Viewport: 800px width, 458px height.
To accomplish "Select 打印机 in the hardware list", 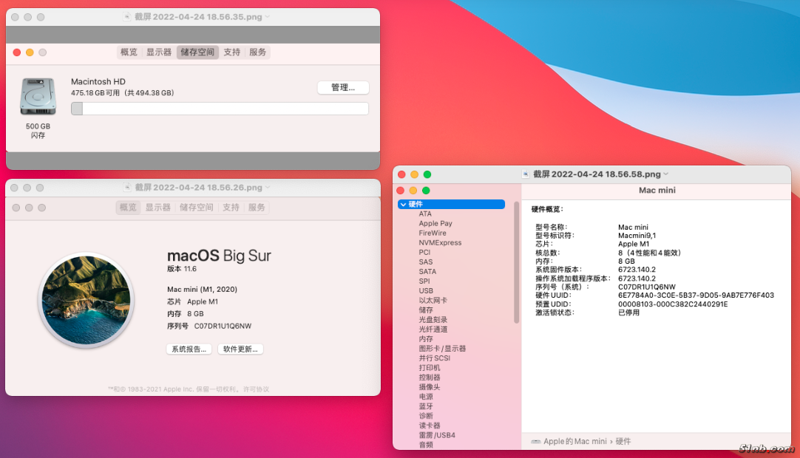I will click(x=429, y=368).
